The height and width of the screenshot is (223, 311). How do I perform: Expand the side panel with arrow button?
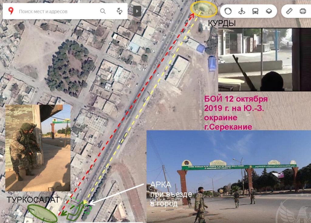[137, 12]
